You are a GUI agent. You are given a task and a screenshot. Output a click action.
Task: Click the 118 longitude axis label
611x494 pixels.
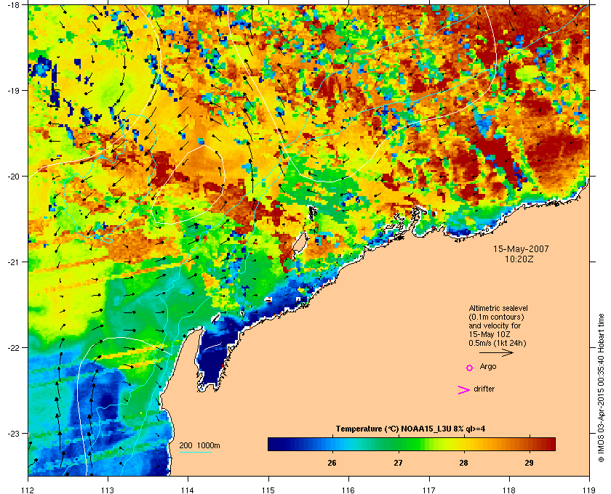pyautogui.click(x=509, y=490)
